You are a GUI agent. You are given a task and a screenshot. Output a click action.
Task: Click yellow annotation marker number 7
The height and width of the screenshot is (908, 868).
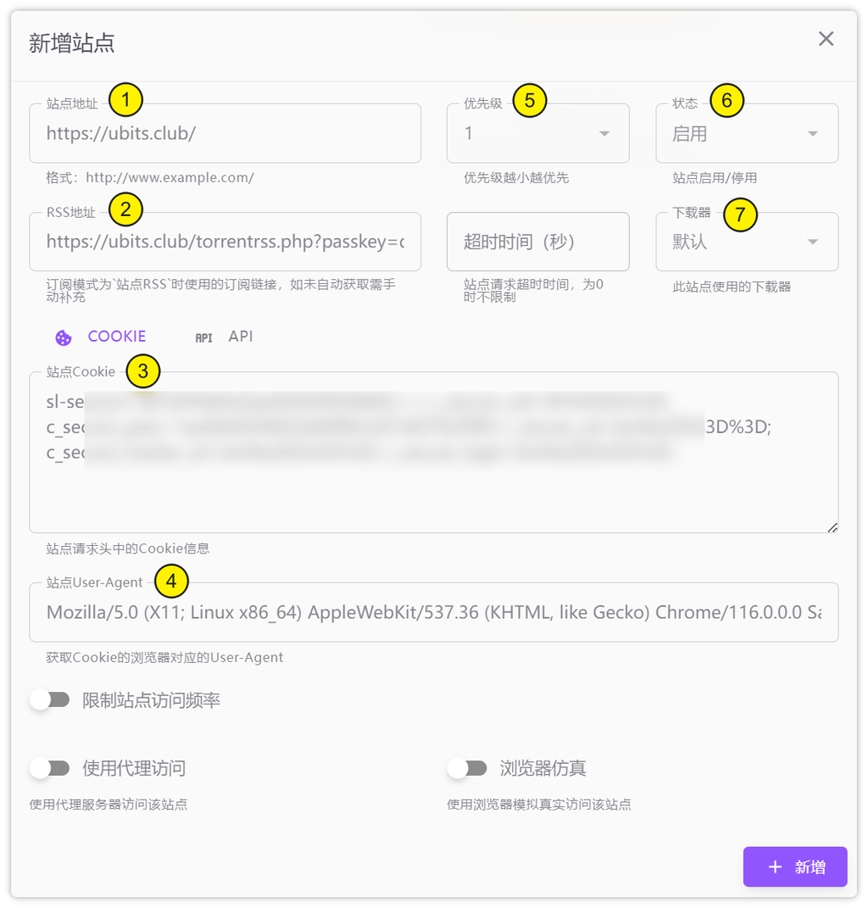(x=740, y=214)
